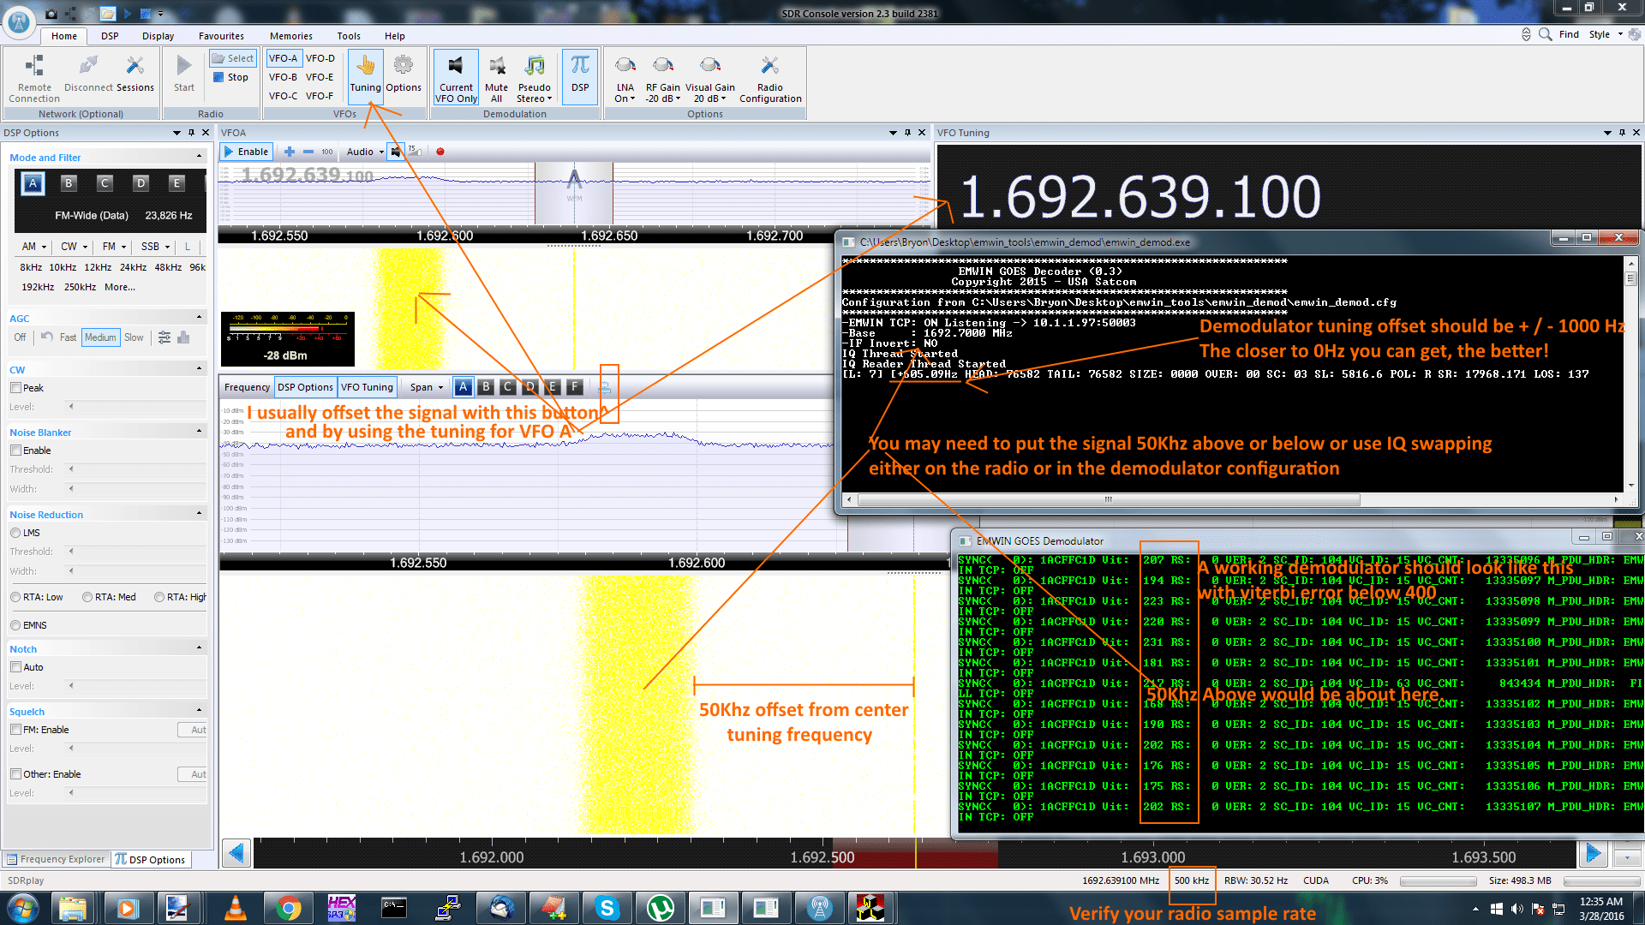Select VFO-D in the ribbon

point(320,58)
